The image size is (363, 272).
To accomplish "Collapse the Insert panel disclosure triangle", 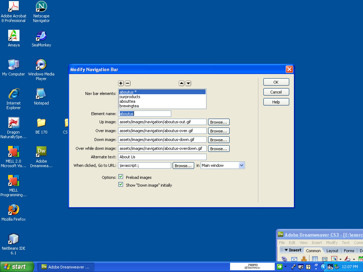I will (286, 250).
